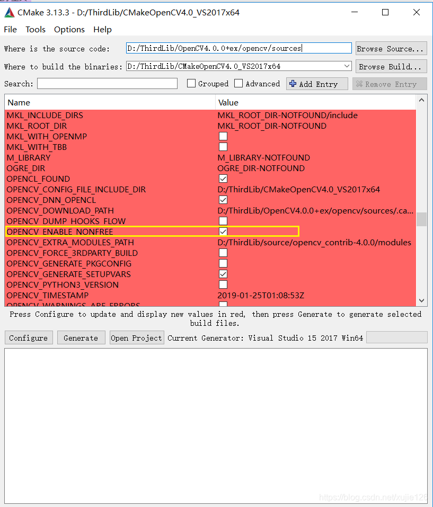Click the Configure button
The height and width of the screenshot is (507, 433).
[x=29, y=337]
